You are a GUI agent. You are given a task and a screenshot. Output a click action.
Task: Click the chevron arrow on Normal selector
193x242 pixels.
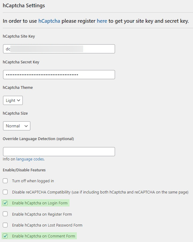[x=26, y=126]
